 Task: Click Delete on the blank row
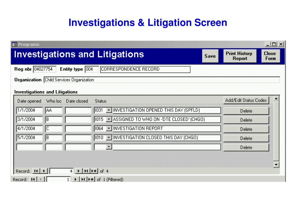[246, 147]
